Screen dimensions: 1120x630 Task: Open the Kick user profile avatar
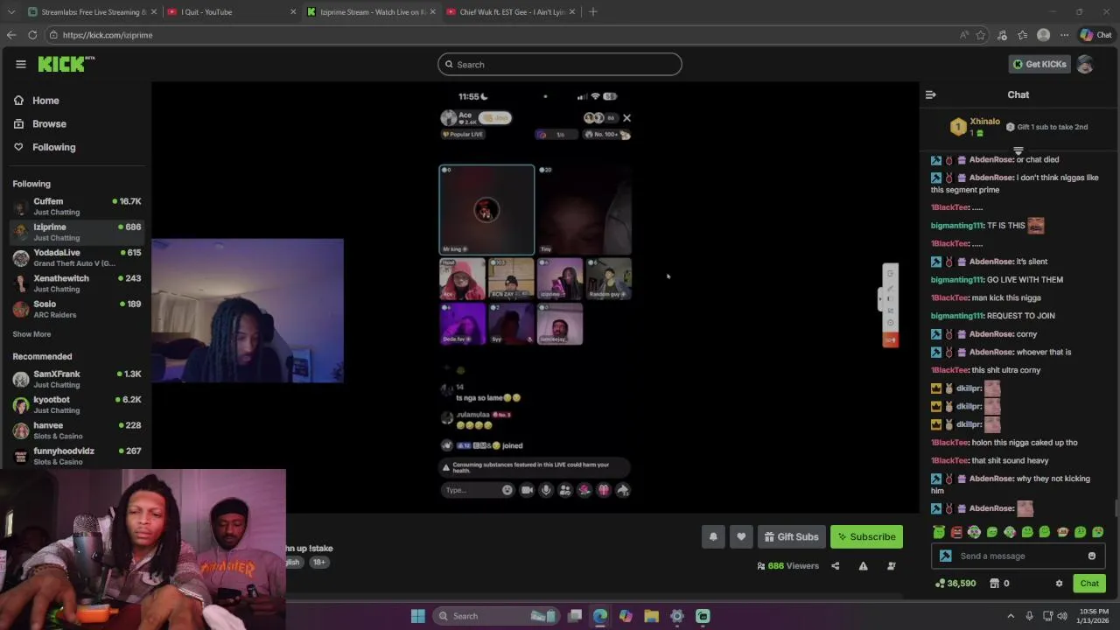1085,64
